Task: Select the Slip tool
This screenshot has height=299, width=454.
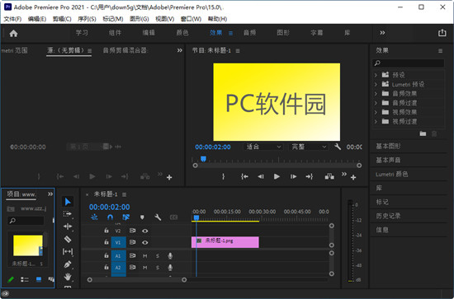Action: 68,251
